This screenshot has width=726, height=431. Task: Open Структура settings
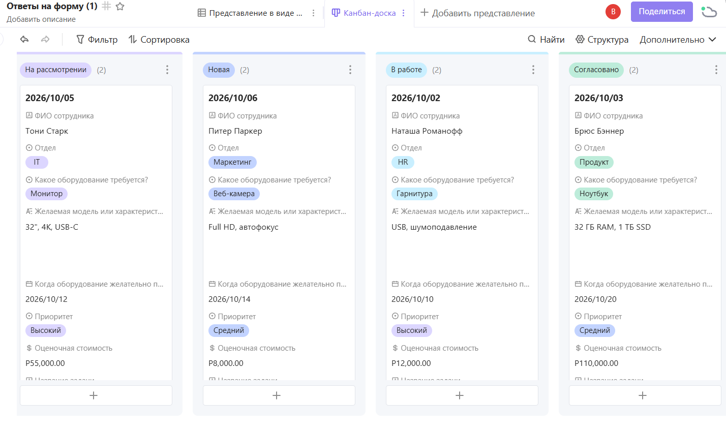coord(602,40)
